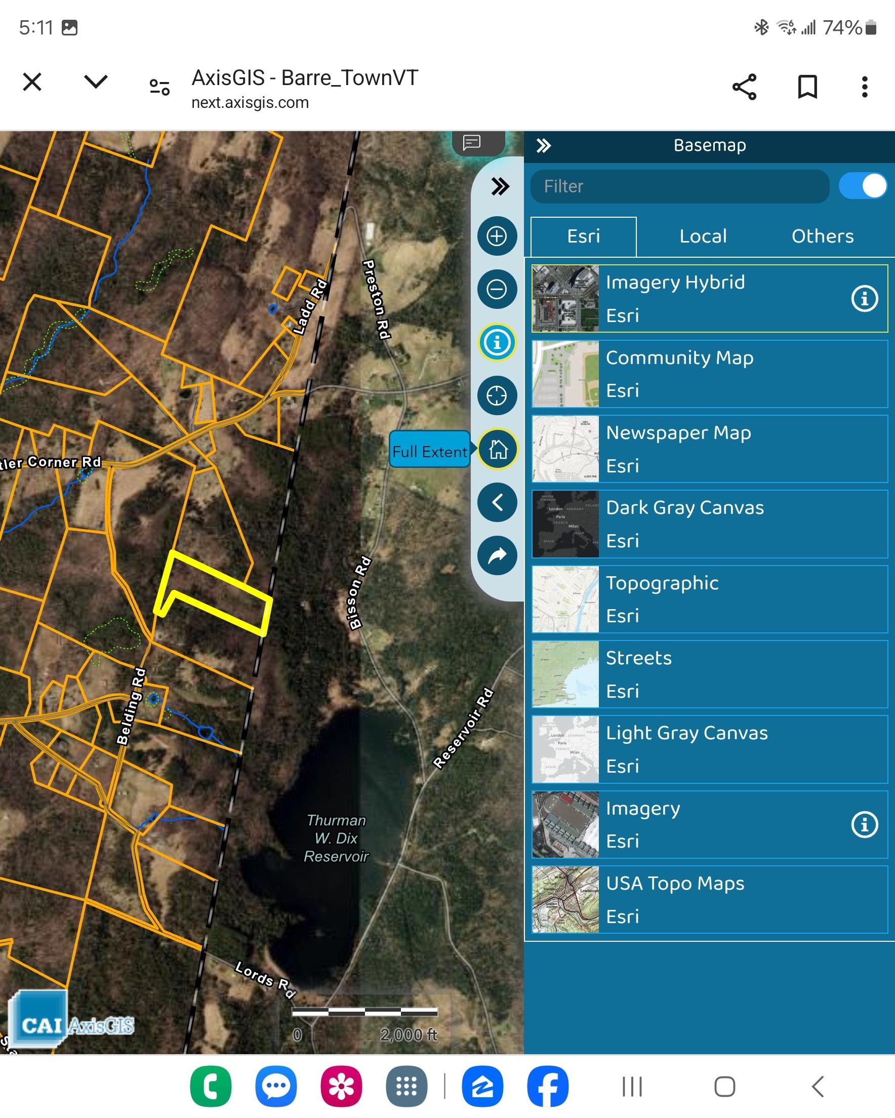
Task: Tap the Reservoir Rd label on map
Action: [463, 728]
